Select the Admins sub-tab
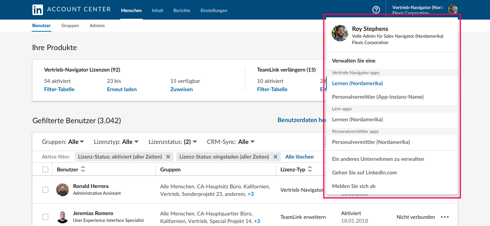 point(97,26)
